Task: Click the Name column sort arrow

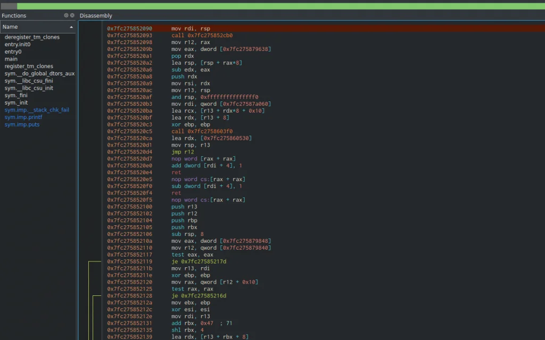Action: [71, 27]
